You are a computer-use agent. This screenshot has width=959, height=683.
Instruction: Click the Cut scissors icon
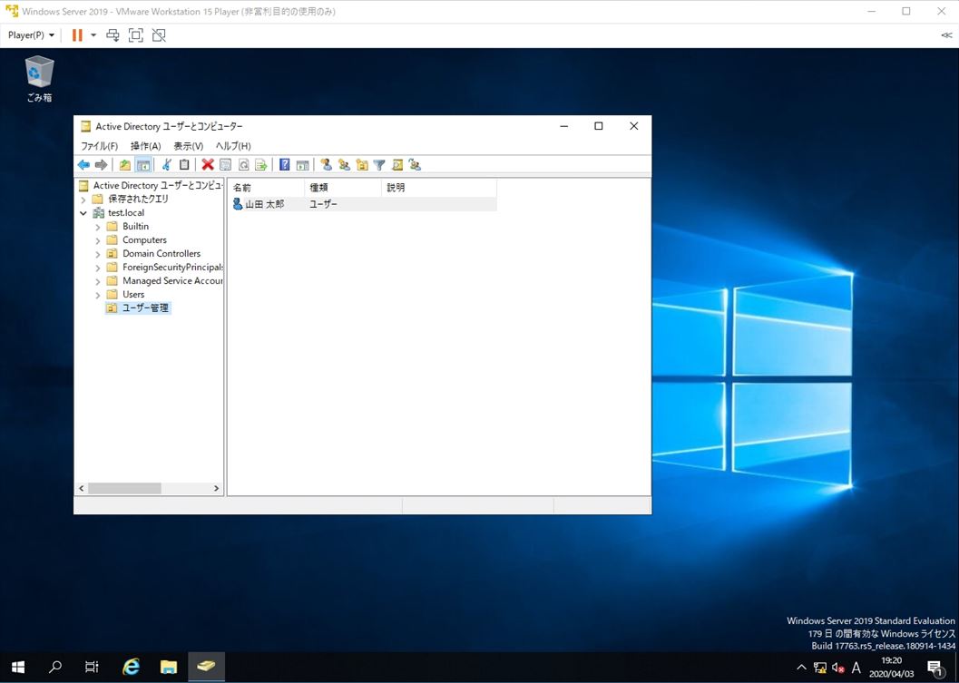(166, 164)
